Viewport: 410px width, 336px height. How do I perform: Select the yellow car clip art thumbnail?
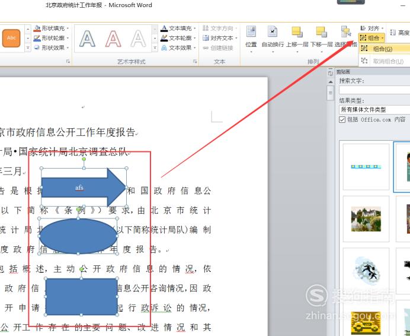366,322
